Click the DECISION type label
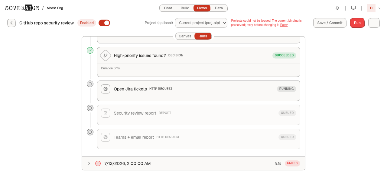The image size is (387, 174). (176, 55)
